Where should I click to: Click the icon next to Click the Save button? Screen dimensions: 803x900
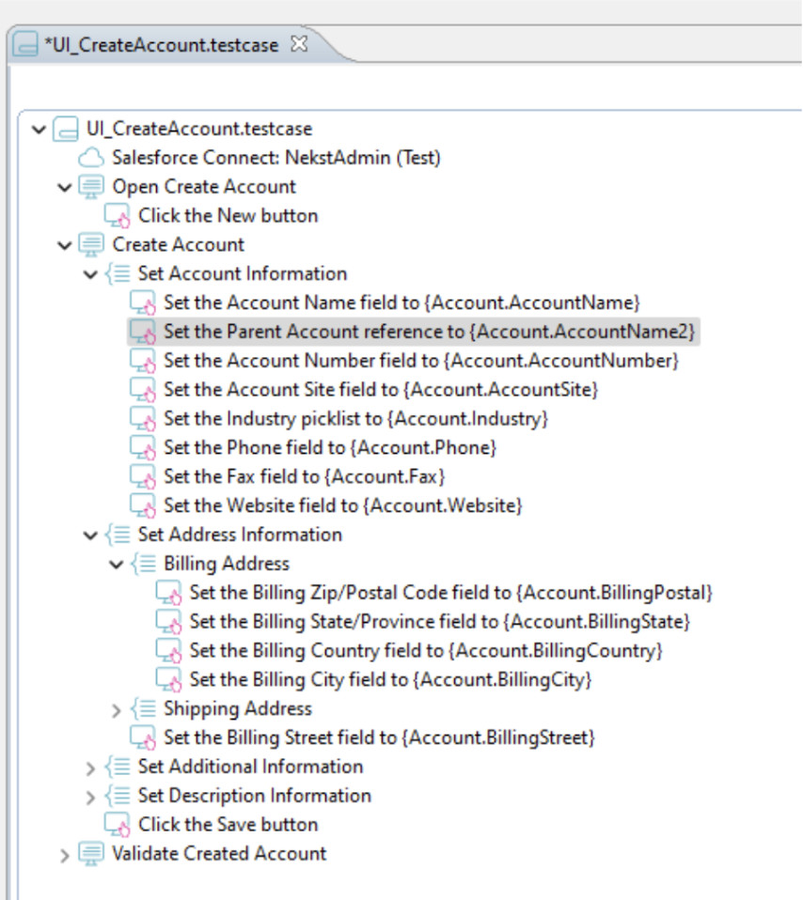117,825
